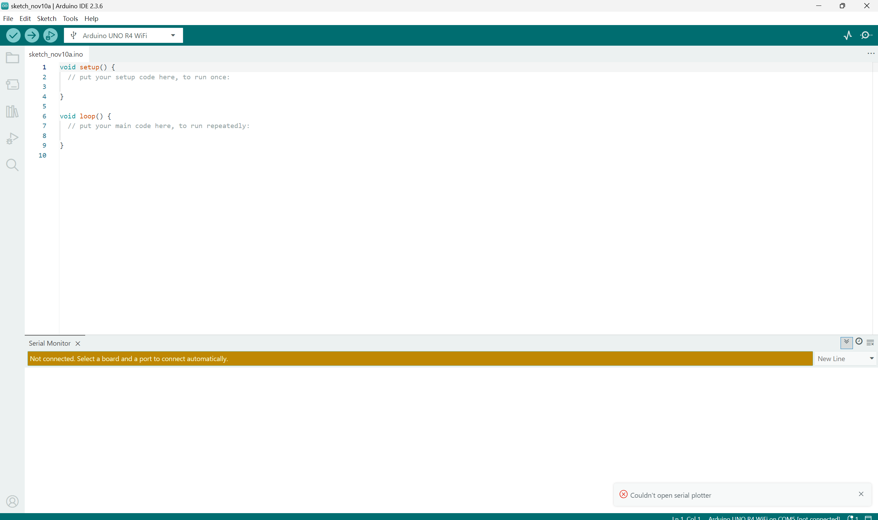Open the Serial Plotter
Image resolution: width=878 pixels, height=520 pixels.
847,35
